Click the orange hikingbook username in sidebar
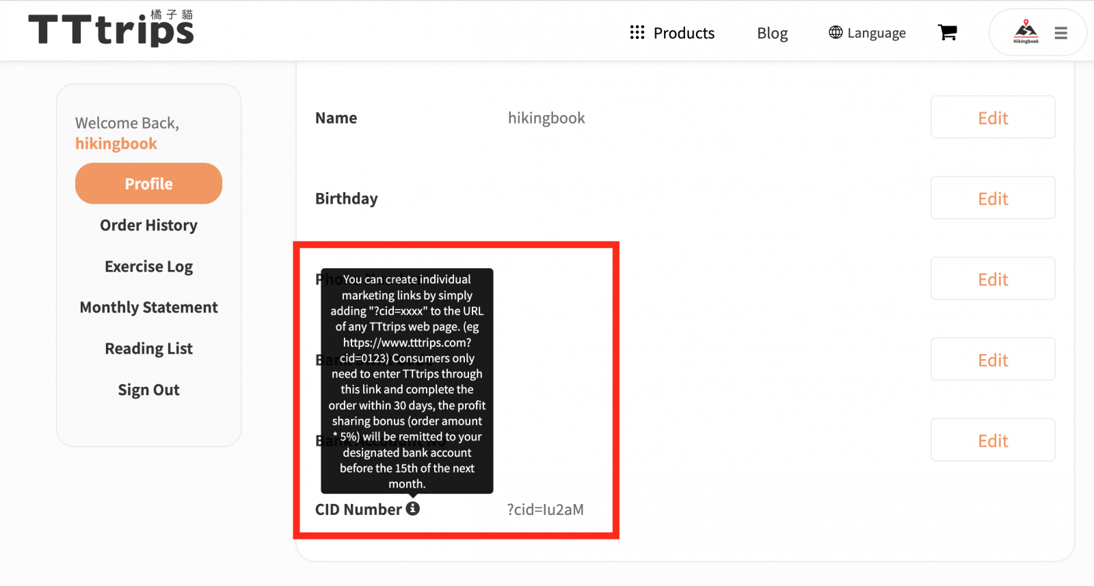Viewport: 1094px width, 586px height. click(116, 144)
